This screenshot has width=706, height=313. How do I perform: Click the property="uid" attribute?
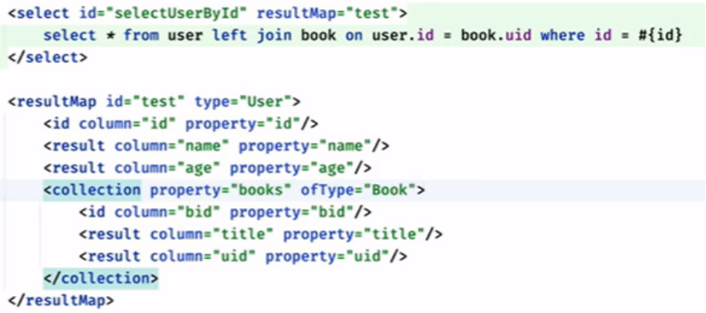tap(327, 257)
